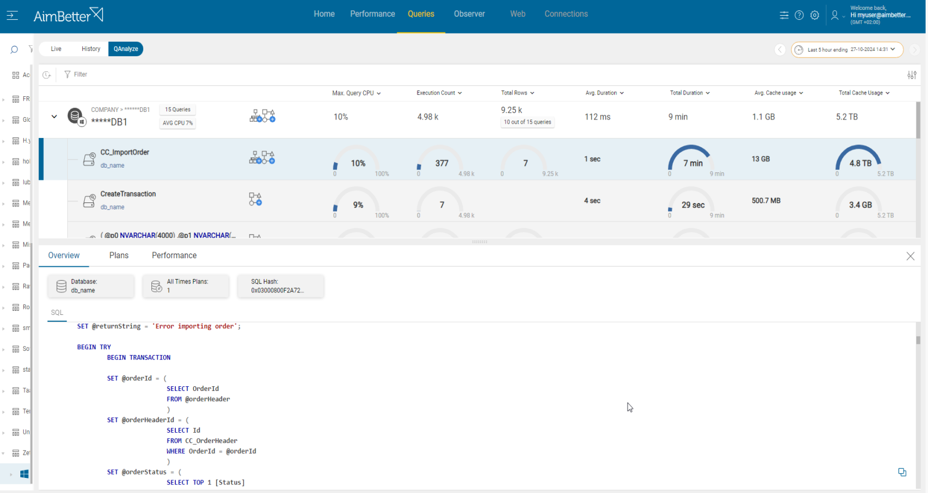
Task: Open the Performance top menu
Action: [372, 14]
